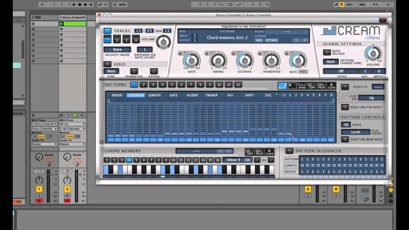Viewport: 409px width, 230px height.
Task: Select the CHRDMEM pattern tab
Action: pos(136,95)
